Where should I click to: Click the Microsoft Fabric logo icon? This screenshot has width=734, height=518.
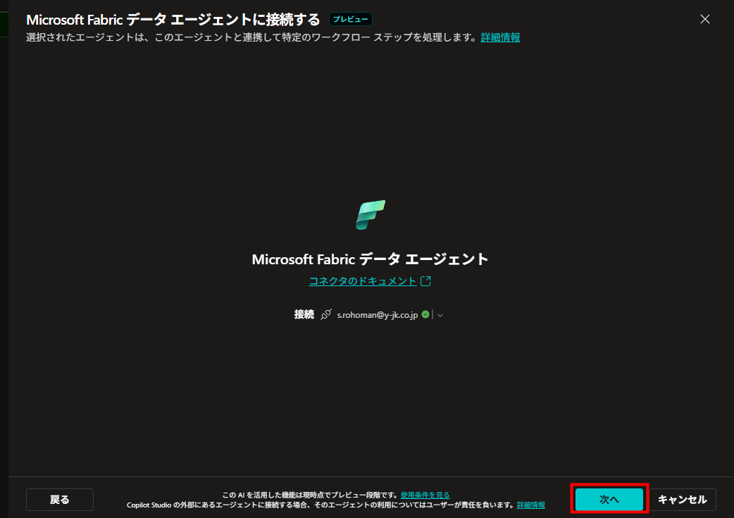(371, 215)
